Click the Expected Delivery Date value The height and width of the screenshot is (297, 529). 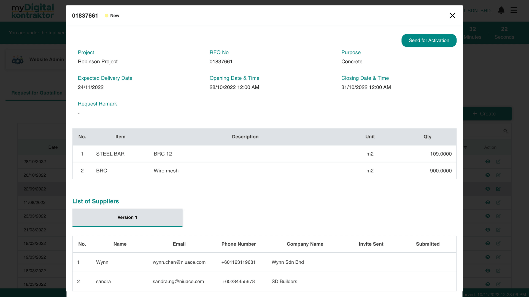click(91, 87)
